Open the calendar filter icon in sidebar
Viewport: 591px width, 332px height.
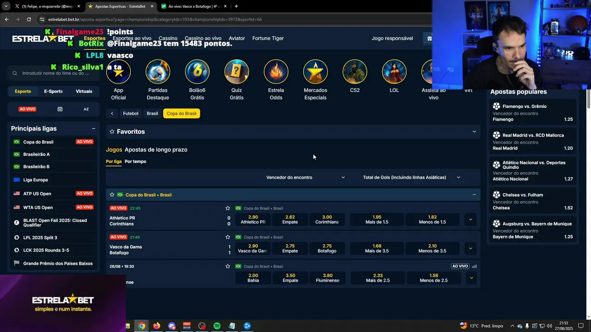click(x=60, y=109)
